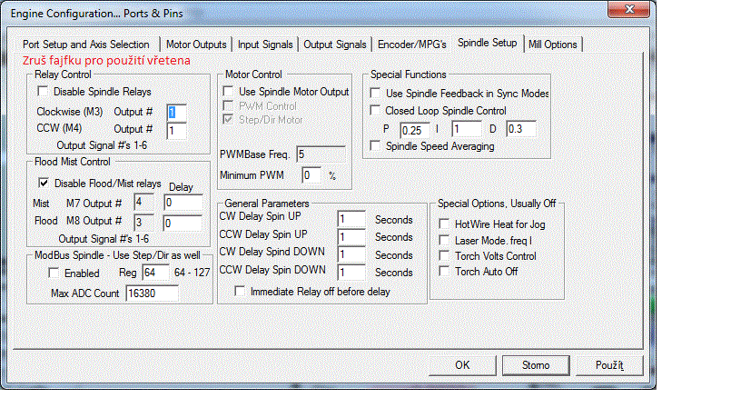
Task: Toggle Torch Auto Off option
Action: (443, 272)
